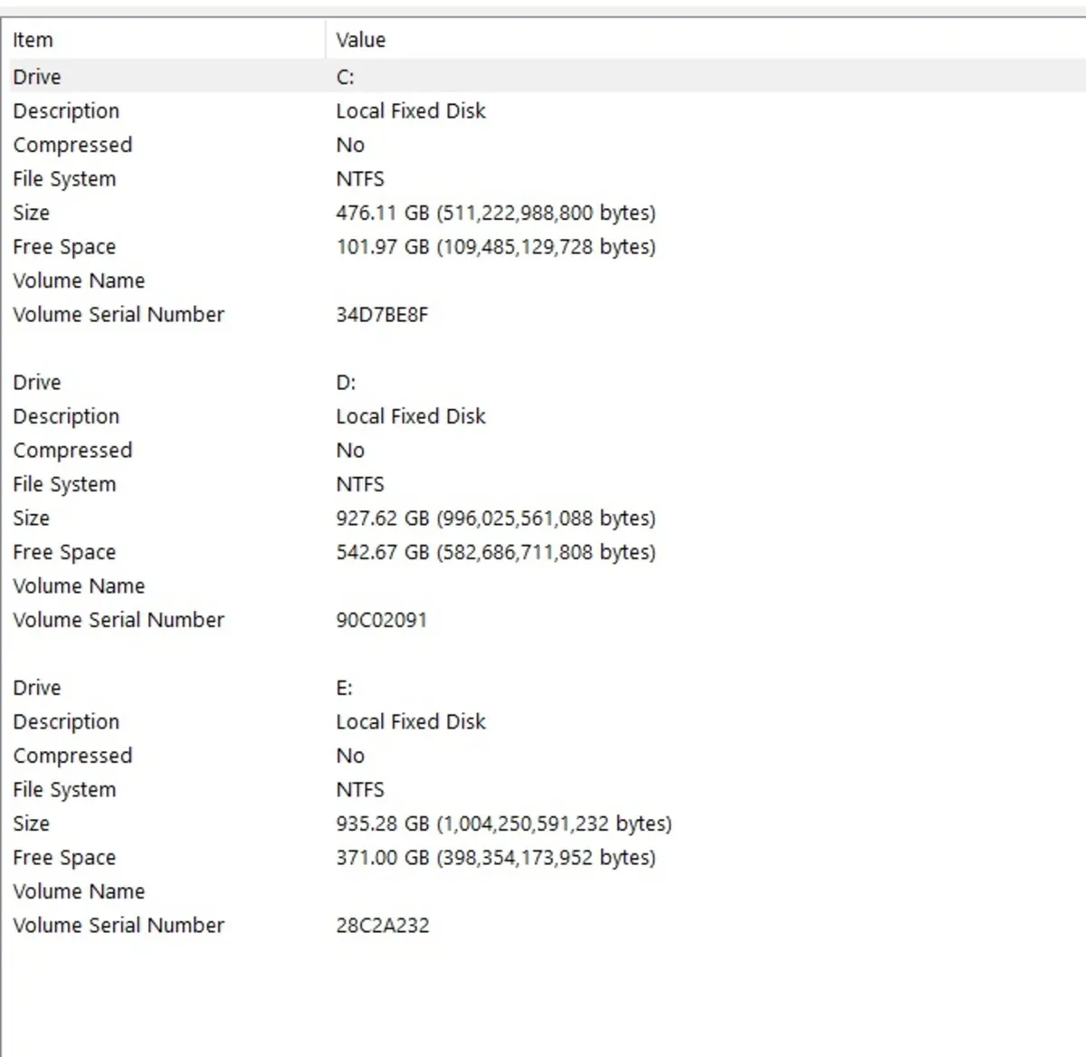Select the 542.67 GB free space value
1086x1057 pixels.
[496, 552]
